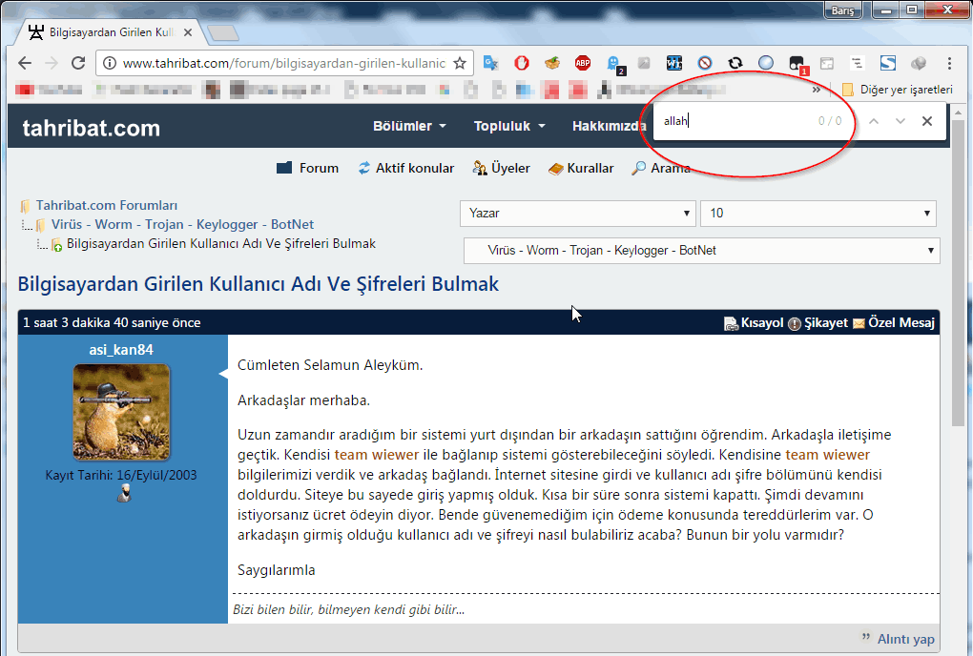
Task: Expand the Topluluk menu
Action: coord(509,127)
